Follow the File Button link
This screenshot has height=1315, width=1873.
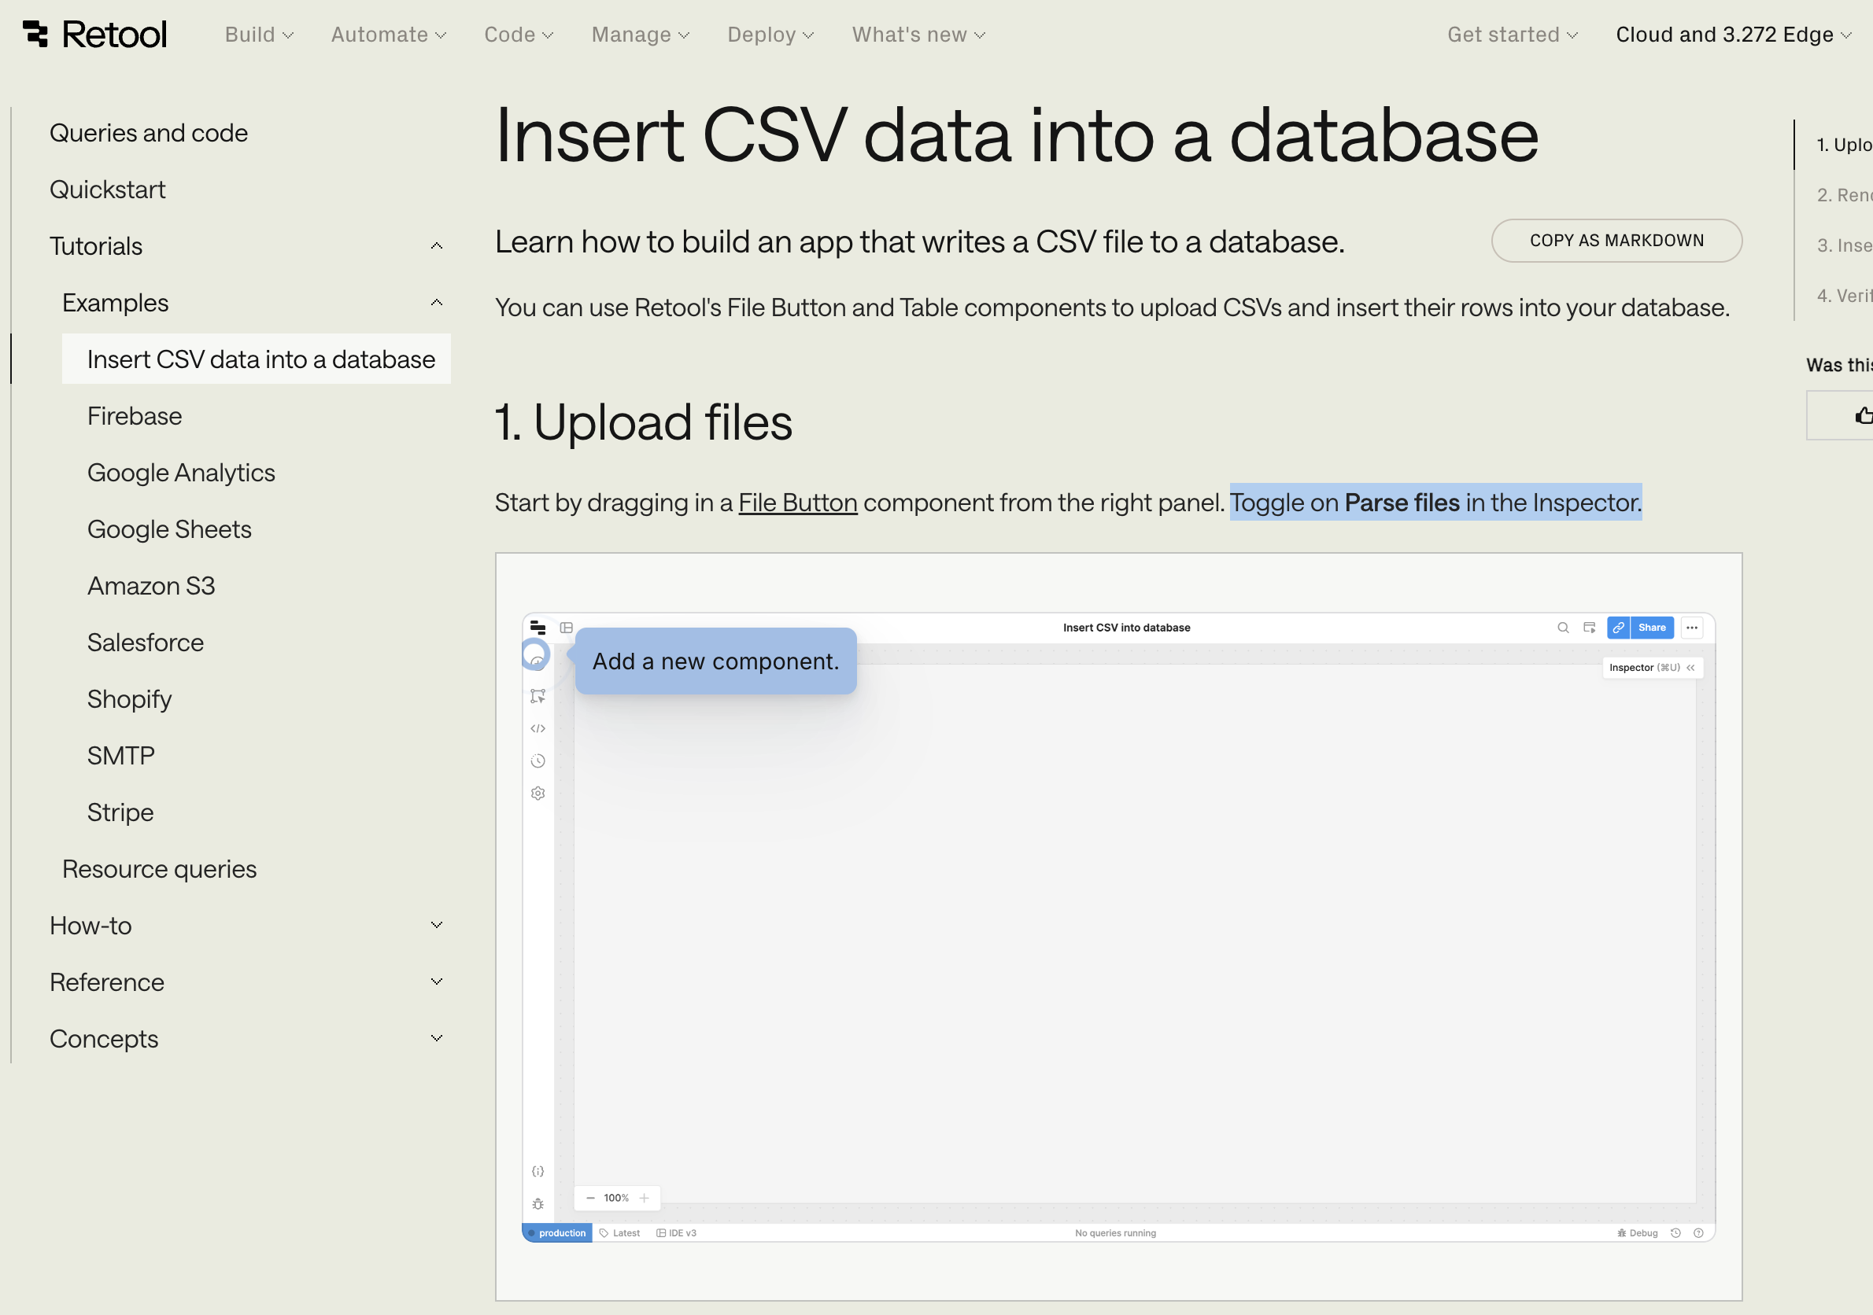(797, 503)
